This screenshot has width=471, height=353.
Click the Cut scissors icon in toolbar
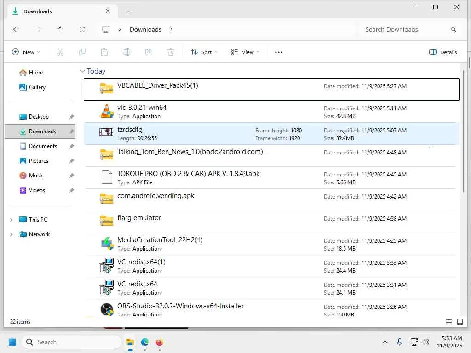pos(60,52)
